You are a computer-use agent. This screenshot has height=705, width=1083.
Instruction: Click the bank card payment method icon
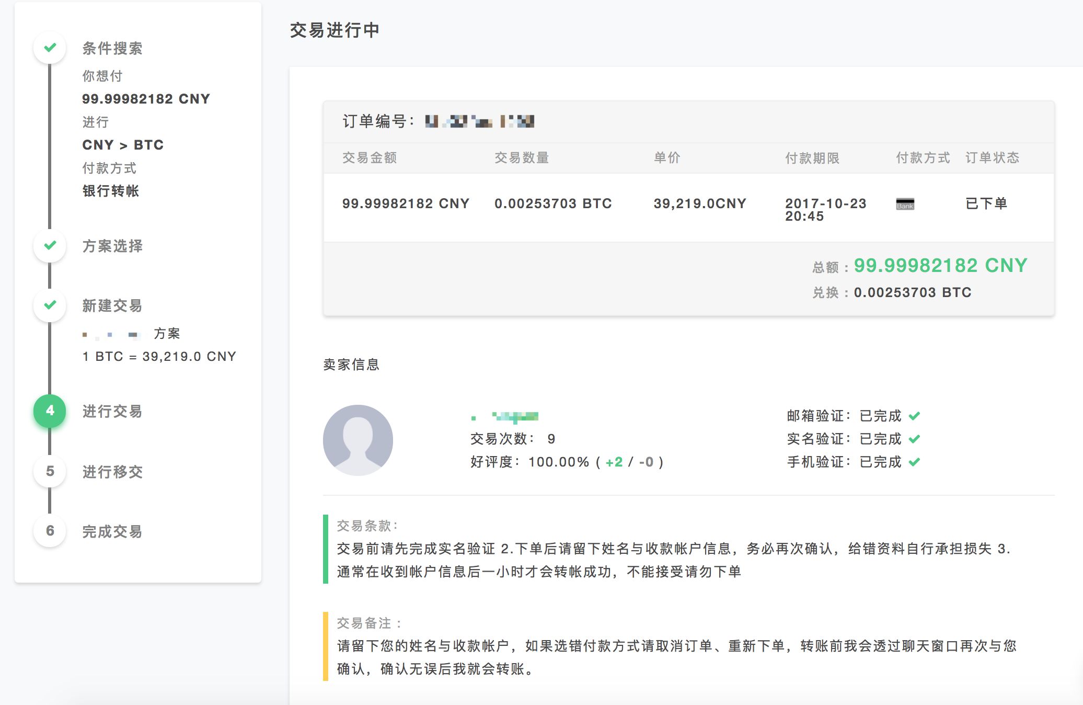905,204
